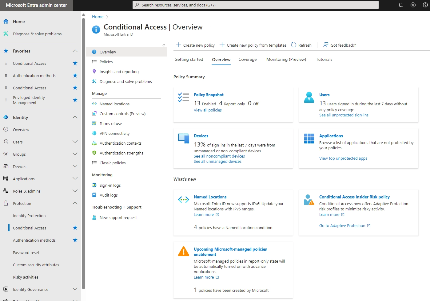
Task: Select Overview in the Conditional Access menu
Action: click(126, 52)
